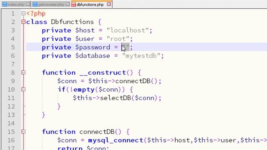Close the index.php tab
Viewport: 267px width, 150px height.
28,4
